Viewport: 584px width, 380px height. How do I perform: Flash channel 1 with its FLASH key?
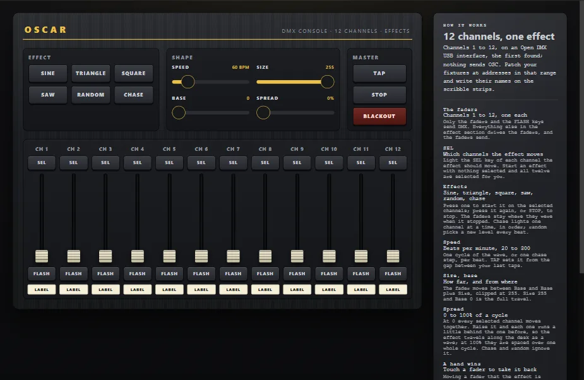(42, 274)
